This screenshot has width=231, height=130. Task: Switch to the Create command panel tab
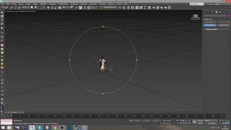[x=205, y=12]
